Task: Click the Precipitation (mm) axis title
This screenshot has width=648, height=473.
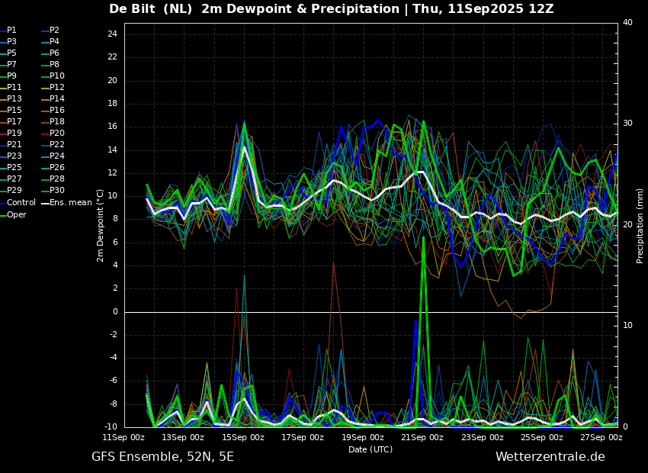Action: point(640,226)
